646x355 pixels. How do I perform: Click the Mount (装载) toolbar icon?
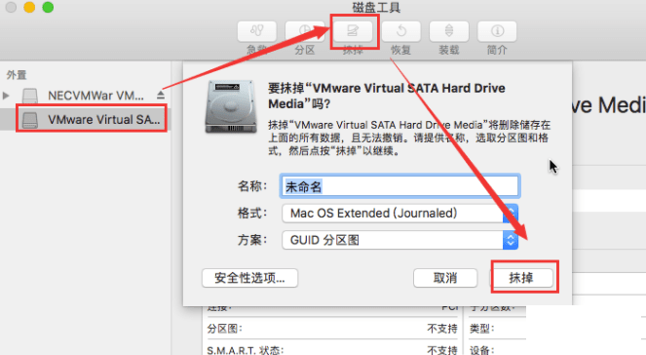(x=449, y=31)
